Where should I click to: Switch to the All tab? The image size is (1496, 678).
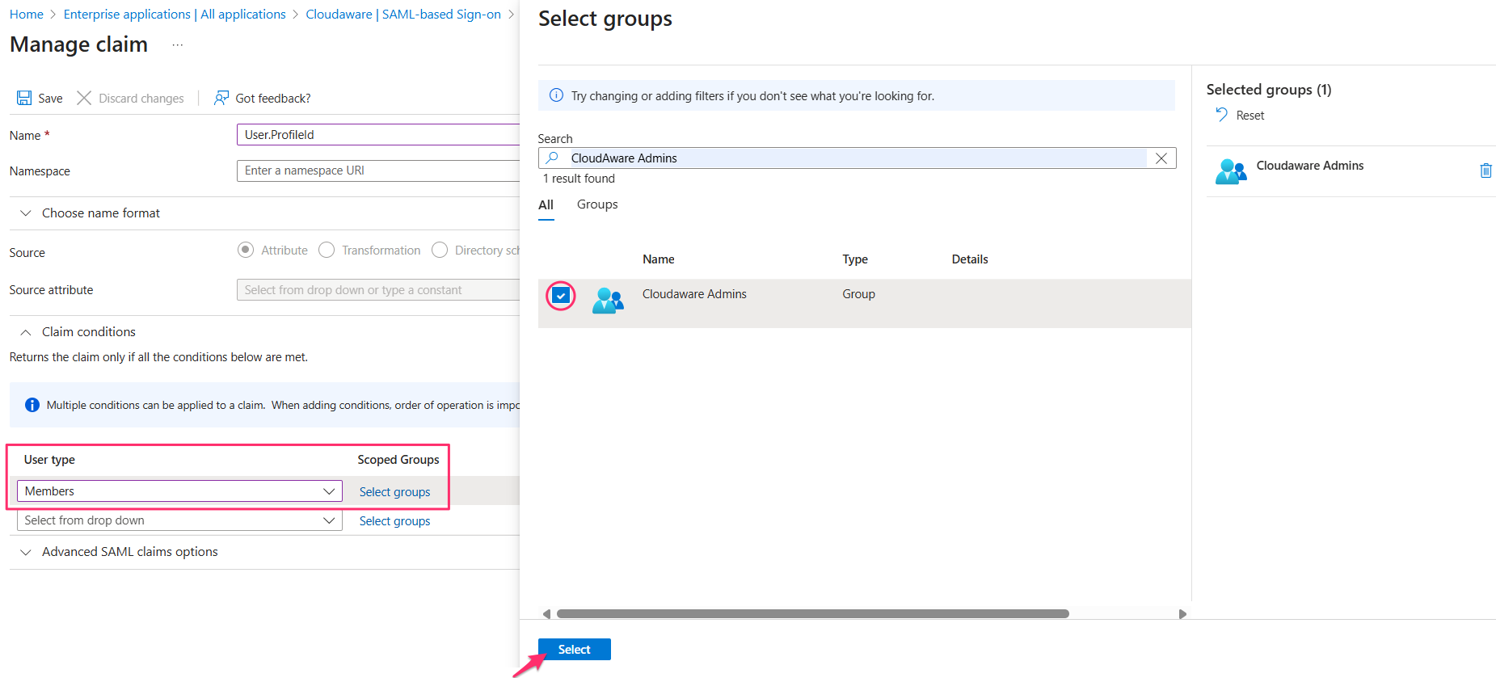pos(546,204)
